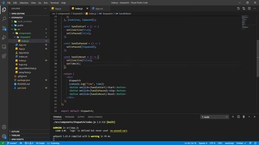259x145 pixels.
Task: Click Prettier status bar item
Action: pos(241,143)
